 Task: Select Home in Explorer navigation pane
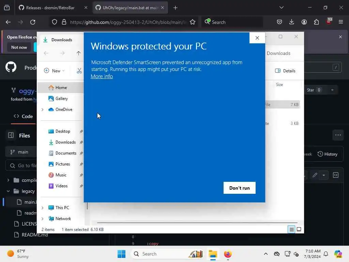(61, 88)
